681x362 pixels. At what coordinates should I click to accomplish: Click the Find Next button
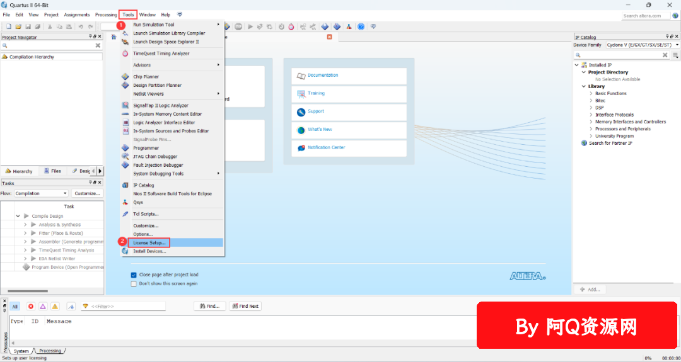pyautogui.click(x=245, y=306)
